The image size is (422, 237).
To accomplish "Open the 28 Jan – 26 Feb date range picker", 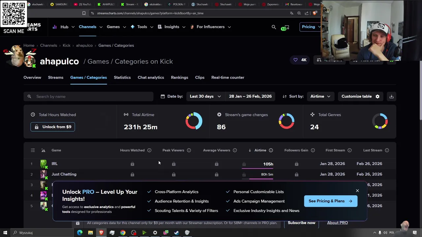I will (x=250, y=96).
